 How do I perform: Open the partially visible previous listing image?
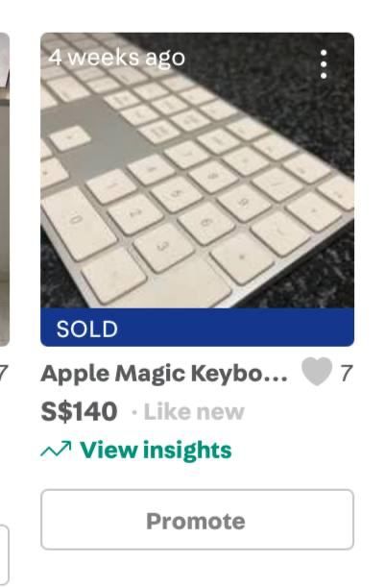[5, 189]
